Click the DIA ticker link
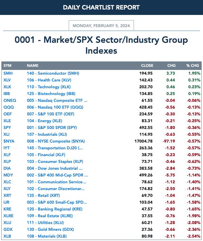The image size is (203, 241). pyautogui.click(x=7, y=168)
